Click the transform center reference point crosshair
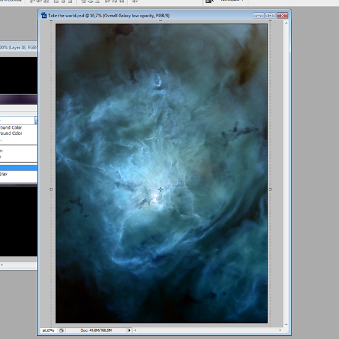 tap(160, 189)
